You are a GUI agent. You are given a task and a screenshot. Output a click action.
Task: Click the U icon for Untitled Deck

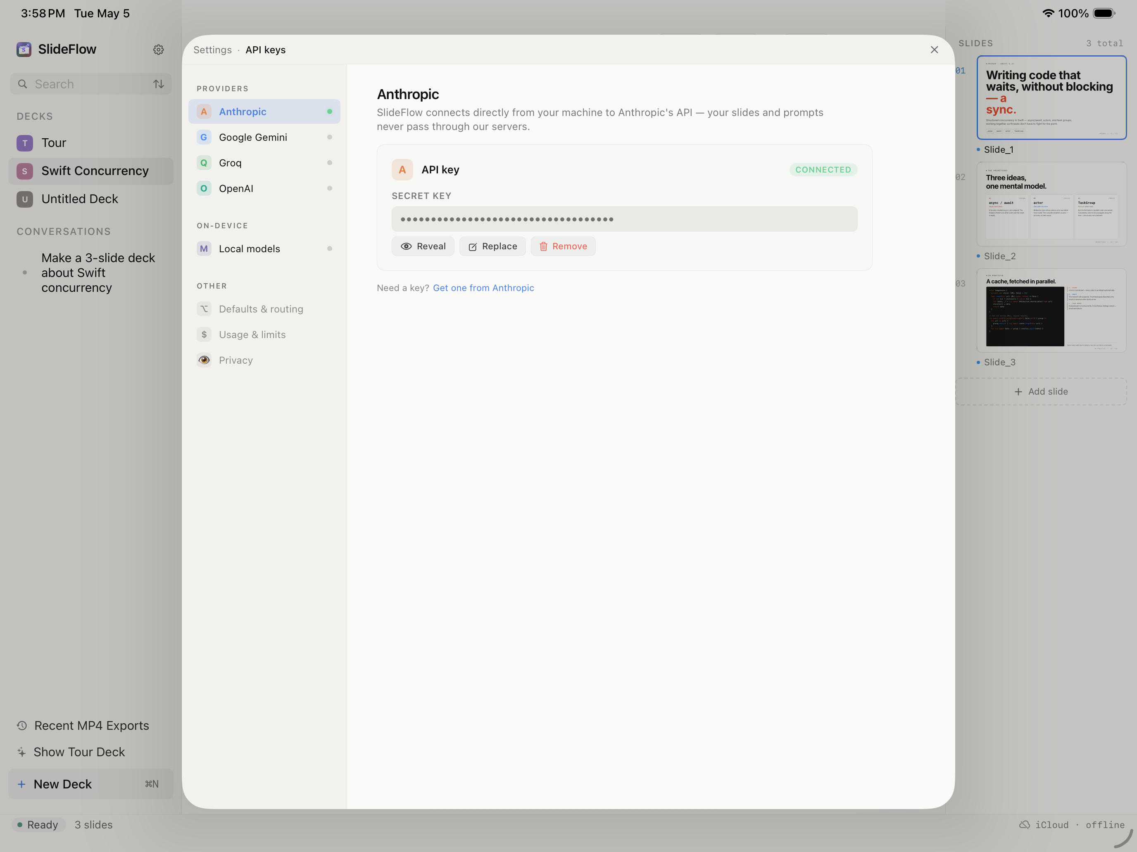[25, 199]
